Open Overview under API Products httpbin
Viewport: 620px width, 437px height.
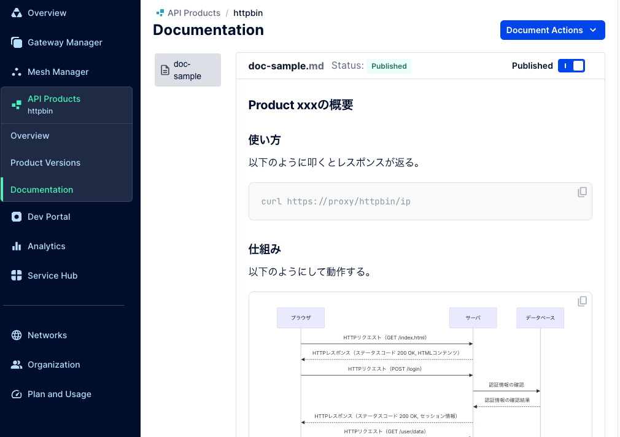(30, 136)
